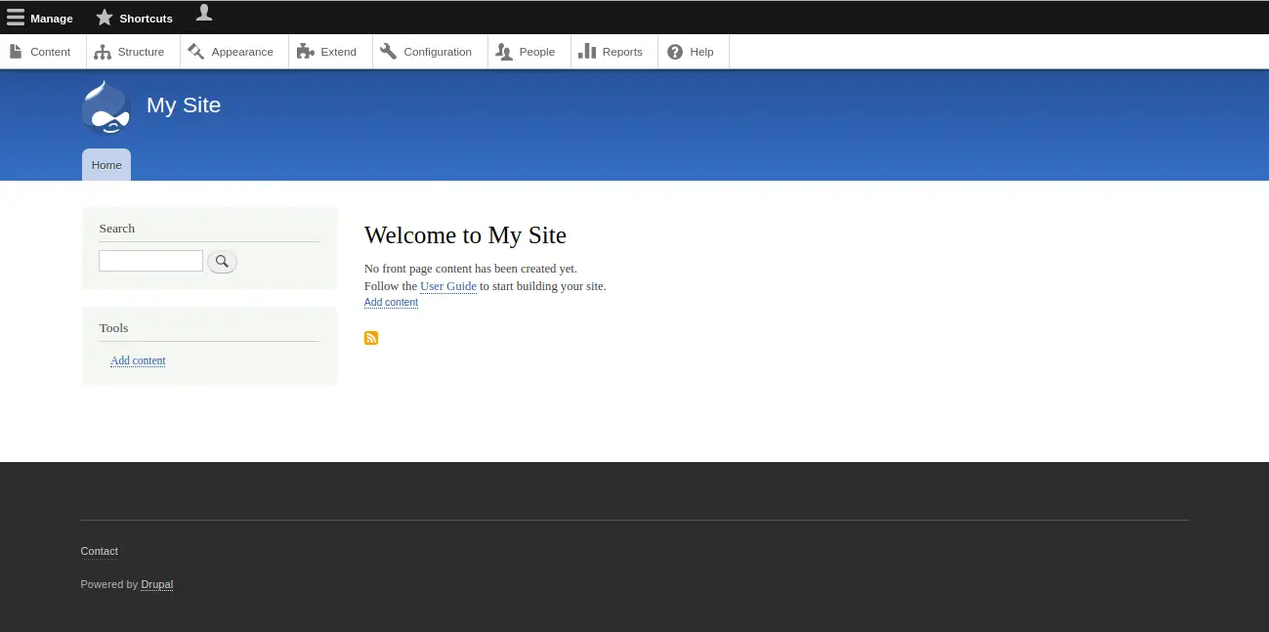Open Extend modules page

[328, 52]
